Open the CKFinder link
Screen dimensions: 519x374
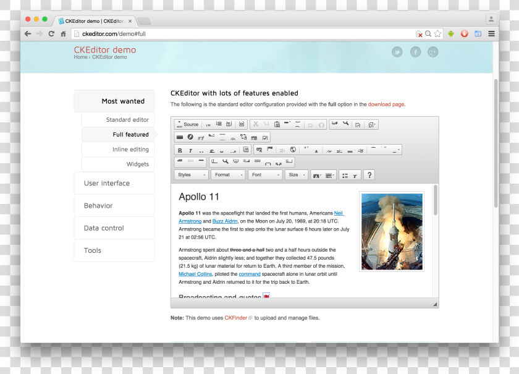235,318
